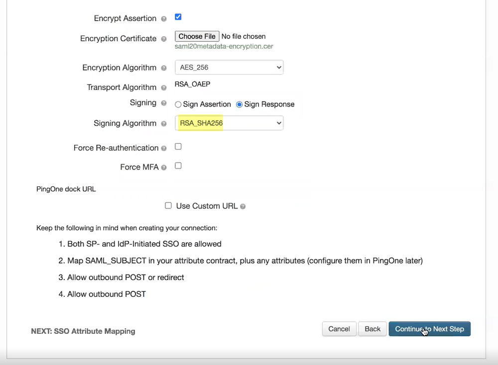Image resolution: width=498 pixels, height=365 pixels.
Task: Go Back to the previous step
Action: coord(372,329)
